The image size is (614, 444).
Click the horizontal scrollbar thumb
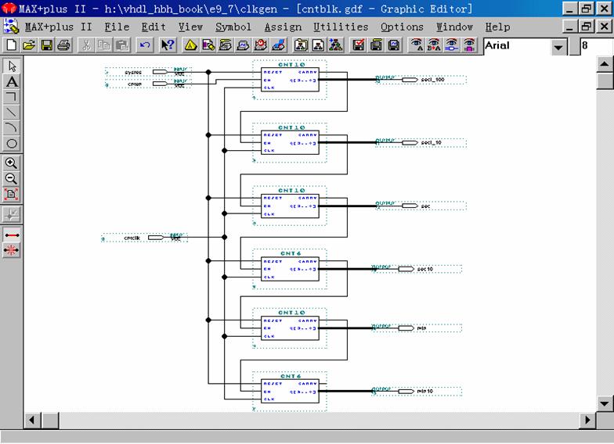tap(50, 421)
